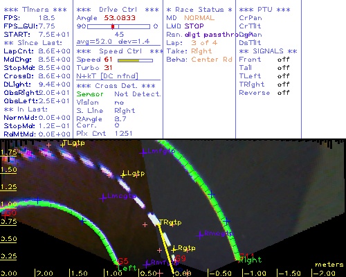This screenshot has height=277, width=346.
Task: Click the TLgtp yellow cross marker
Action: (x=62, y=145)
